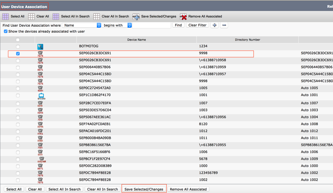Screen dimensions: 333x193
Task: Click the Find button
Action: [178, 25]
